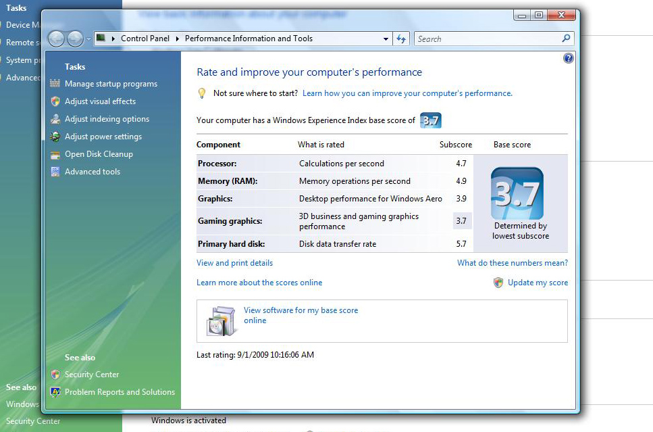The image size is (653, 432).
Task: Click the Primary hard disk: row label
Action: (231, 244)
